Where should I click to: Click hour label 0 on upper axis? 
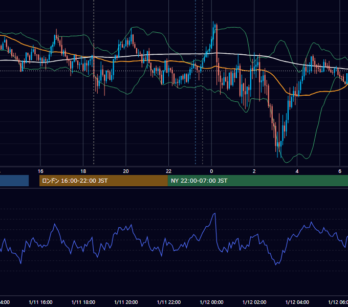[211, 171]
